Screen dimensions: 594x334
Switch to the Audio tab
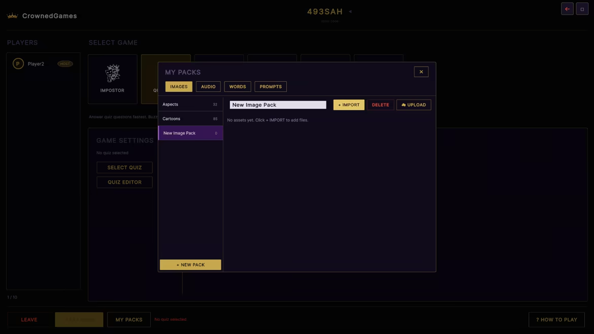pyautogui.click(x=208, y=87)
